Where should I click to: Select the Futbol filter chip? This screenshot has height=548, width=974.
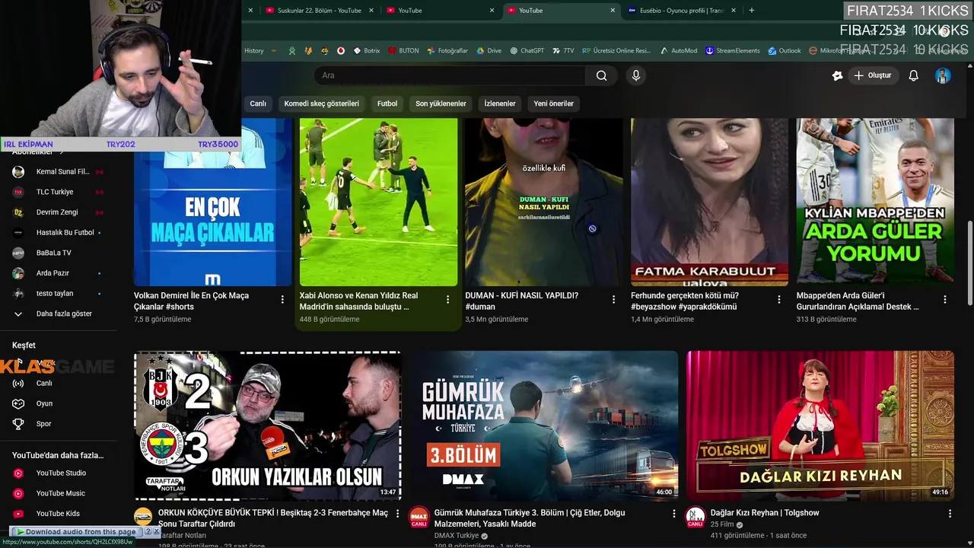coord(387,104)
